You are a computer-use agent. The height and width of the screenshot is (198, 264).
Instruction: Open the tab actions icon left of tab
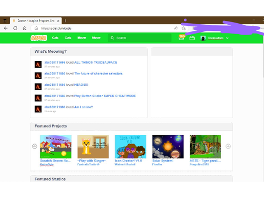(x=5, y=21)
